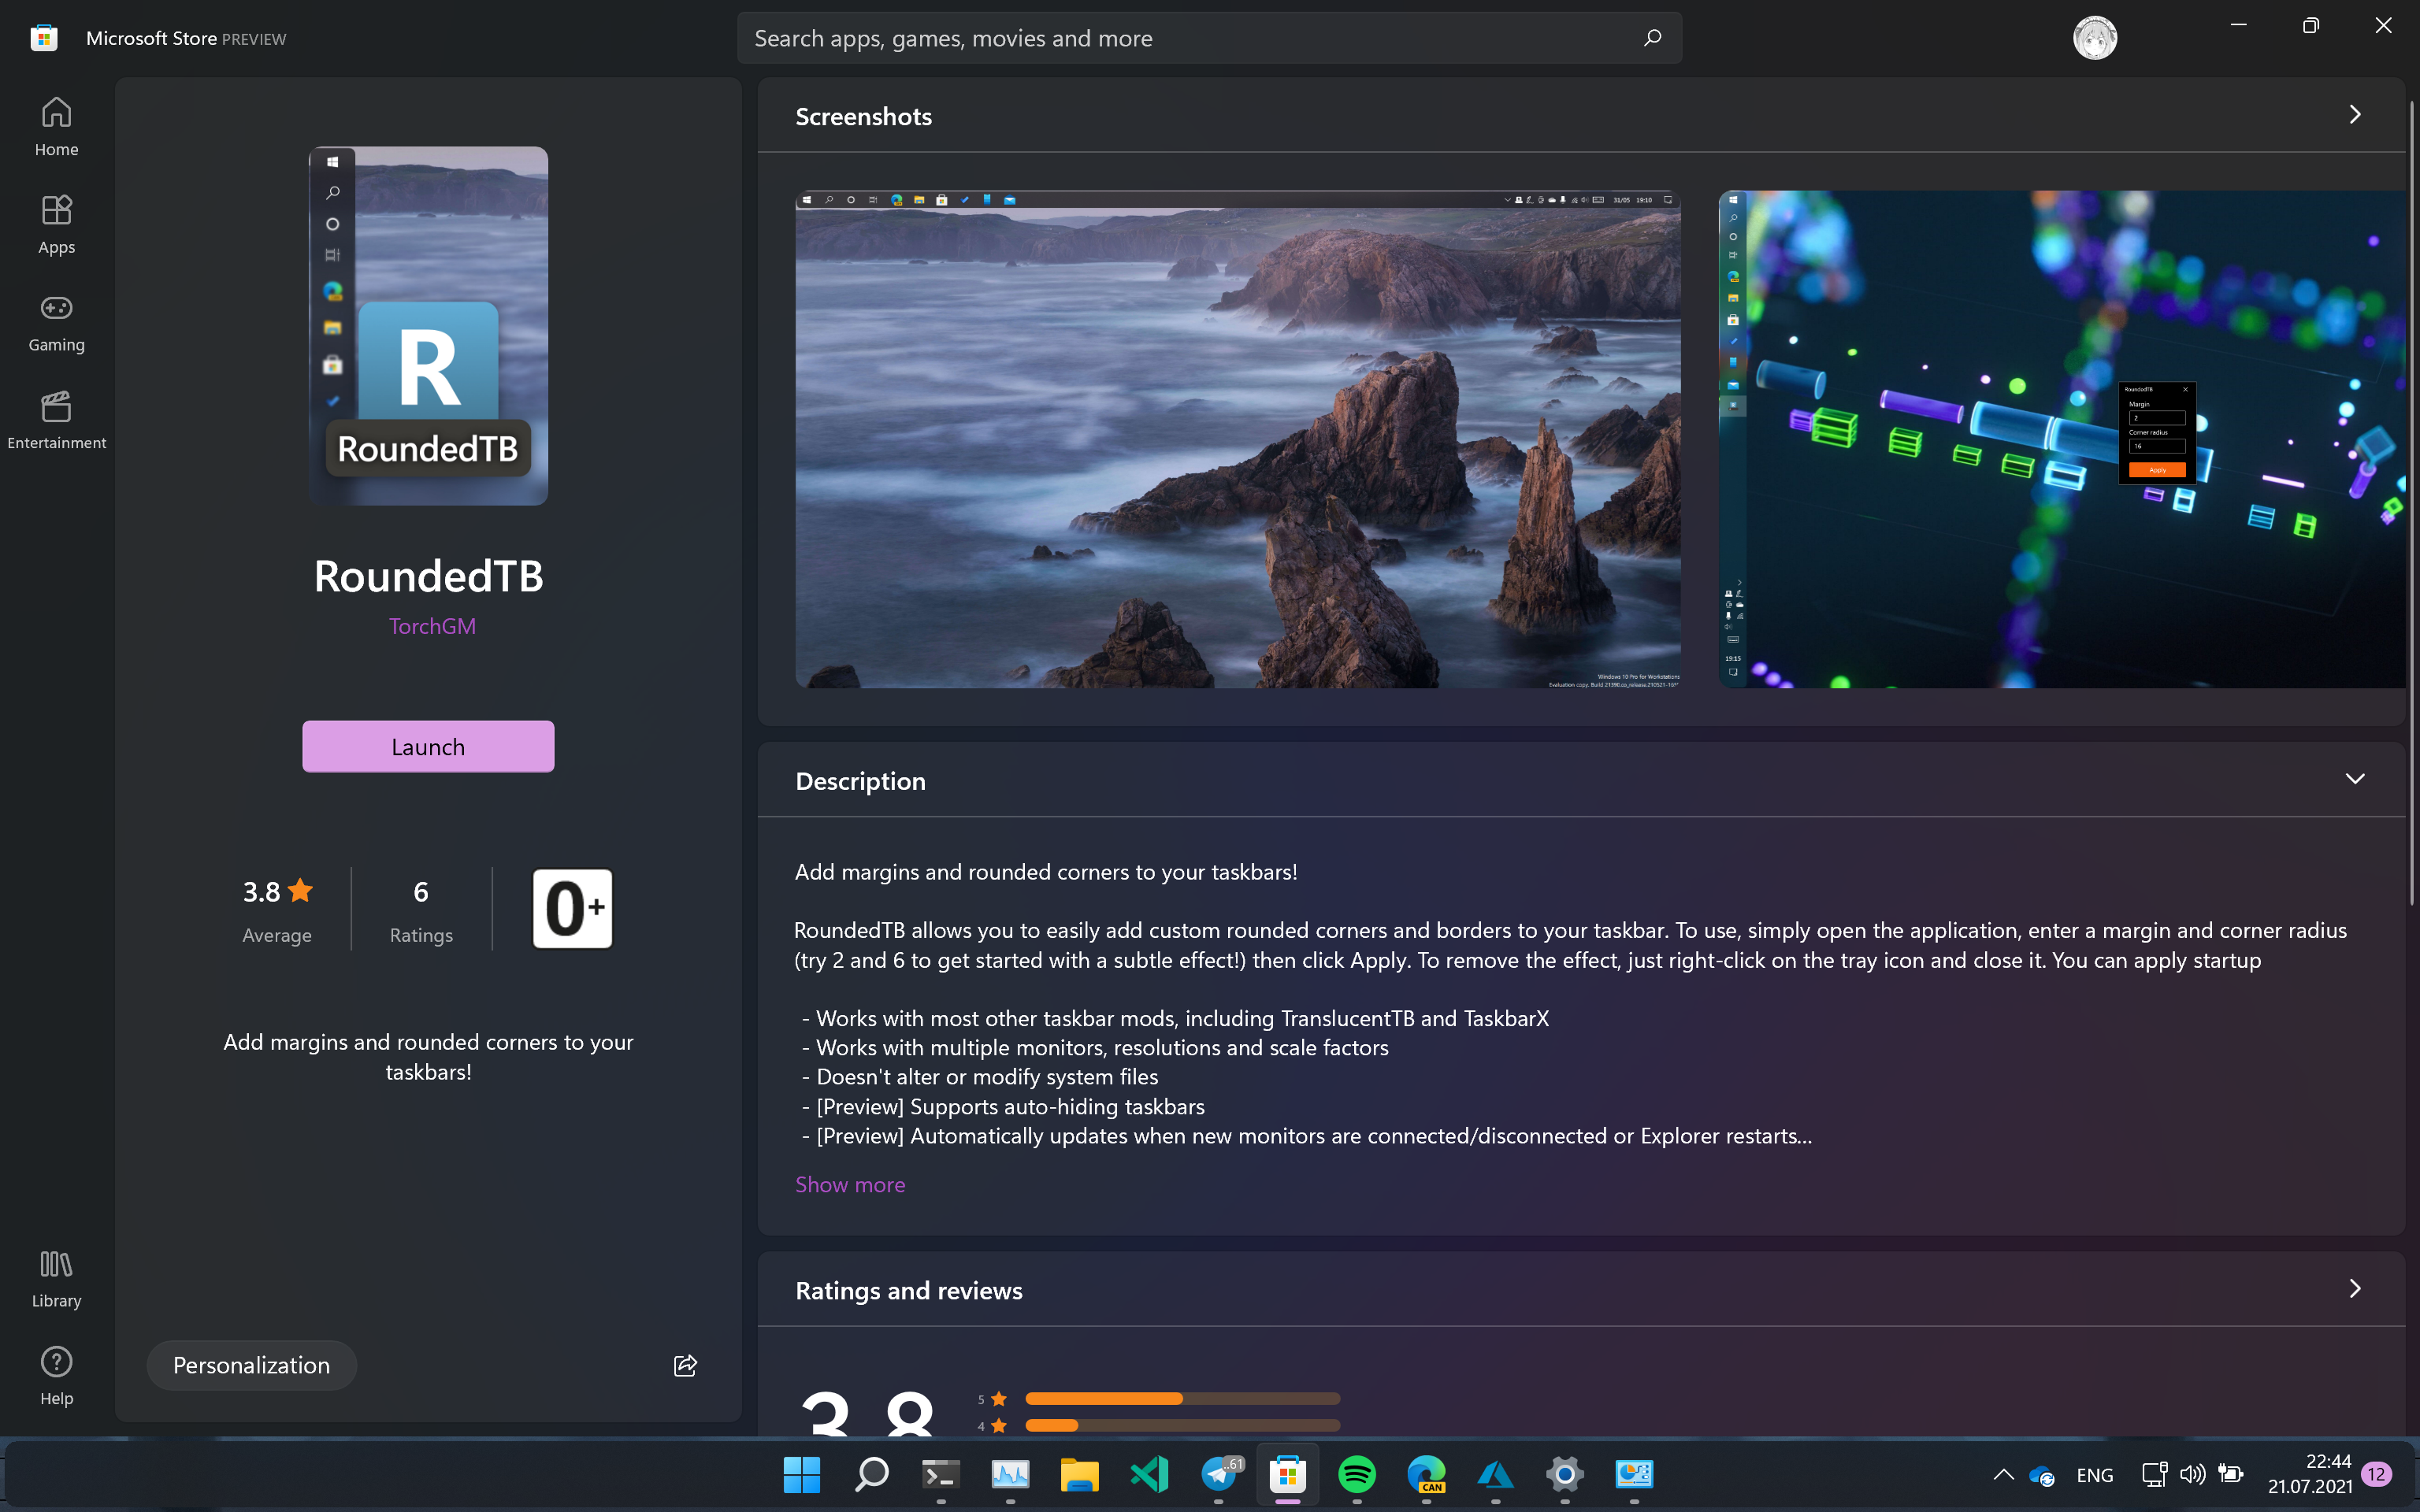This screenshot has height=1512, width=2420.
Task: Open volume control in tray
Action: (x=2192, y=1474)
